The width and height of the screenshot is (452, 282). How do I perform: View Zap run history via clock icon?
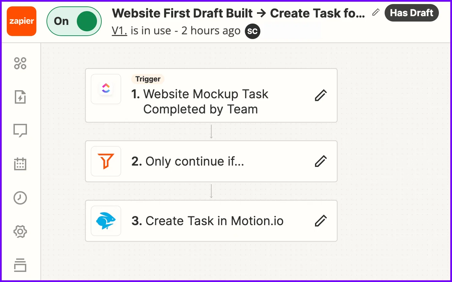(20, 198)
